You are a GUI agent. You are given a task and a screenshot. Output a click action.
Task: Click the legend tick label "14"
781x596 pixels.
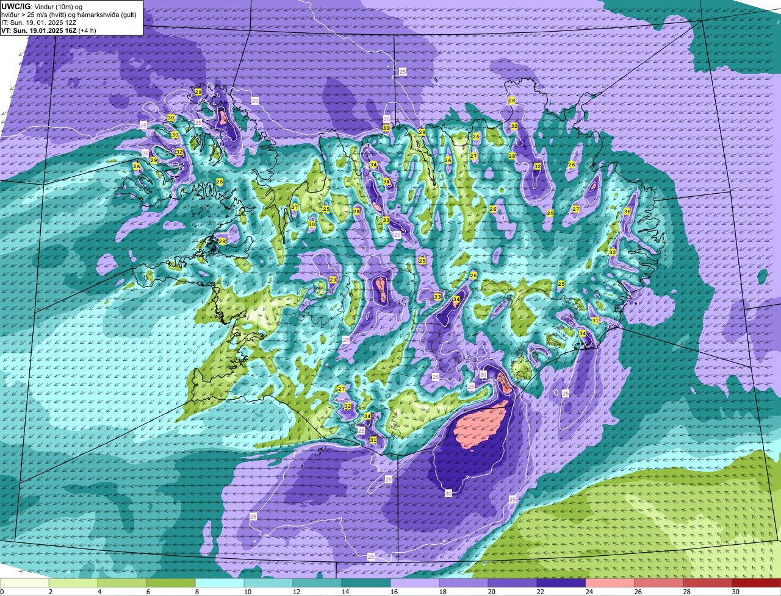[345, 592]
